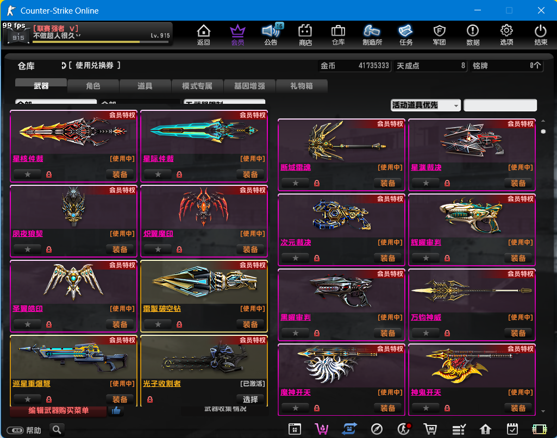Viewport: 557px width, 438px height.
Task: Click the lock icon on 辉曜审判 card
Action: (447, 258)
